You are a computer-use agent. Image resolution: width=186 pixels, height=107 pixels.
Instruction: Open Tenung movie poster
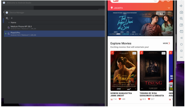coord(153,71)
